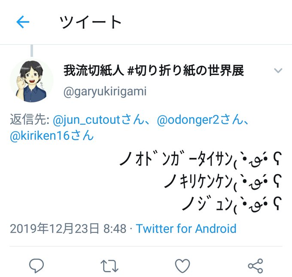Viewport: 292px width, 277px height.
Task: Select the tweet line with キリケンケン
Action: click(223, 182)
